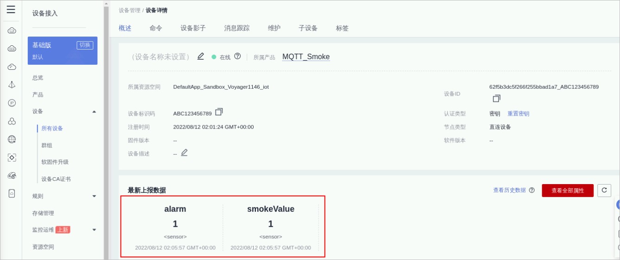
Task: Switch to the 命令 tab
Action: (156, 28)
